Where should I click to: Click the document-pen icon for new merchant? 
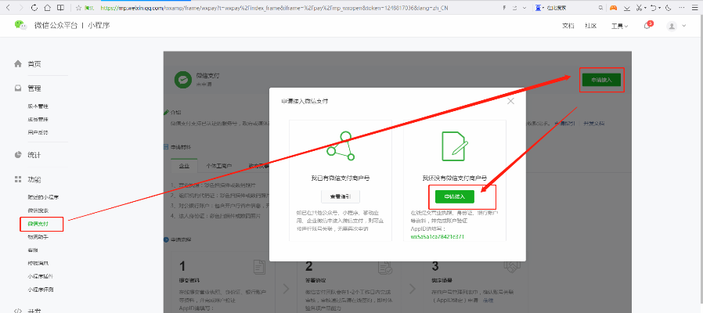[455, 146]
